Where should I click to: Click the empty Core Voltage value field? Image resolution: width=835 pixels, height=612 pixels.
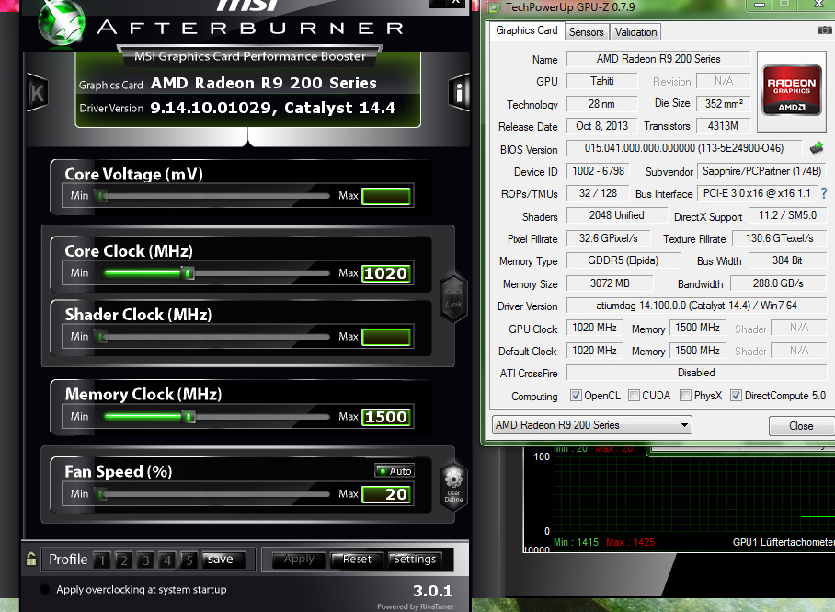coord(386,196)
